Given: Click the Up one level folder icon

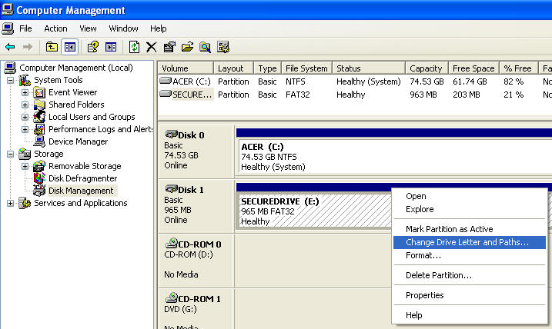Looking at the screenshot, I should coord(52,47).
